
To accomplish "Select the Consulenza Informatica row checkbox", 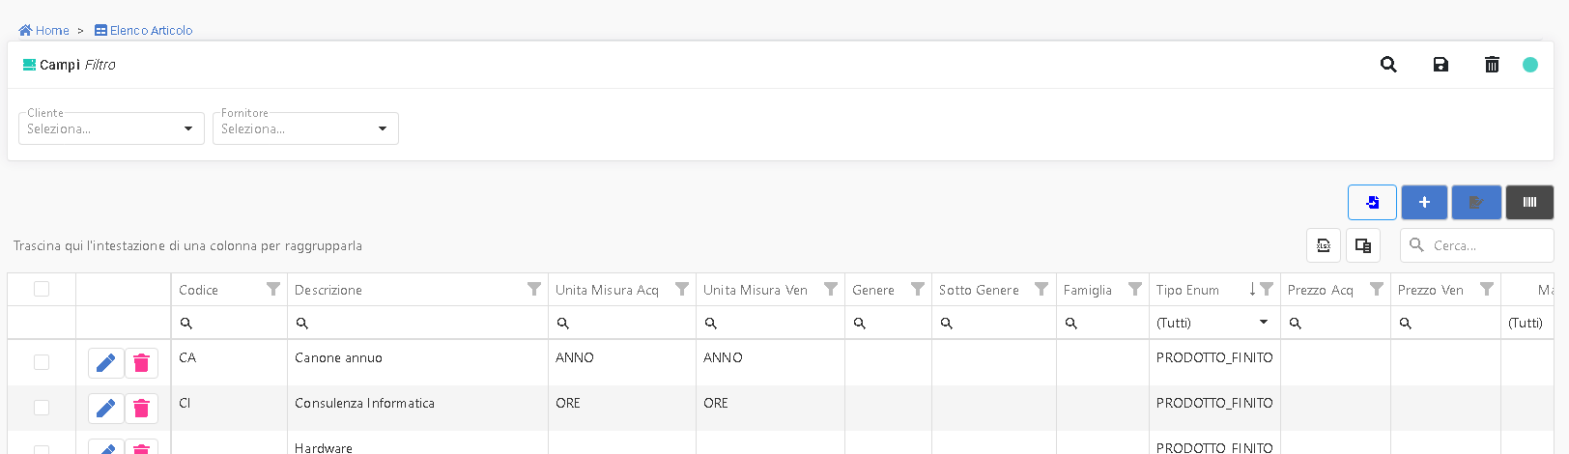I will (42, 408).
